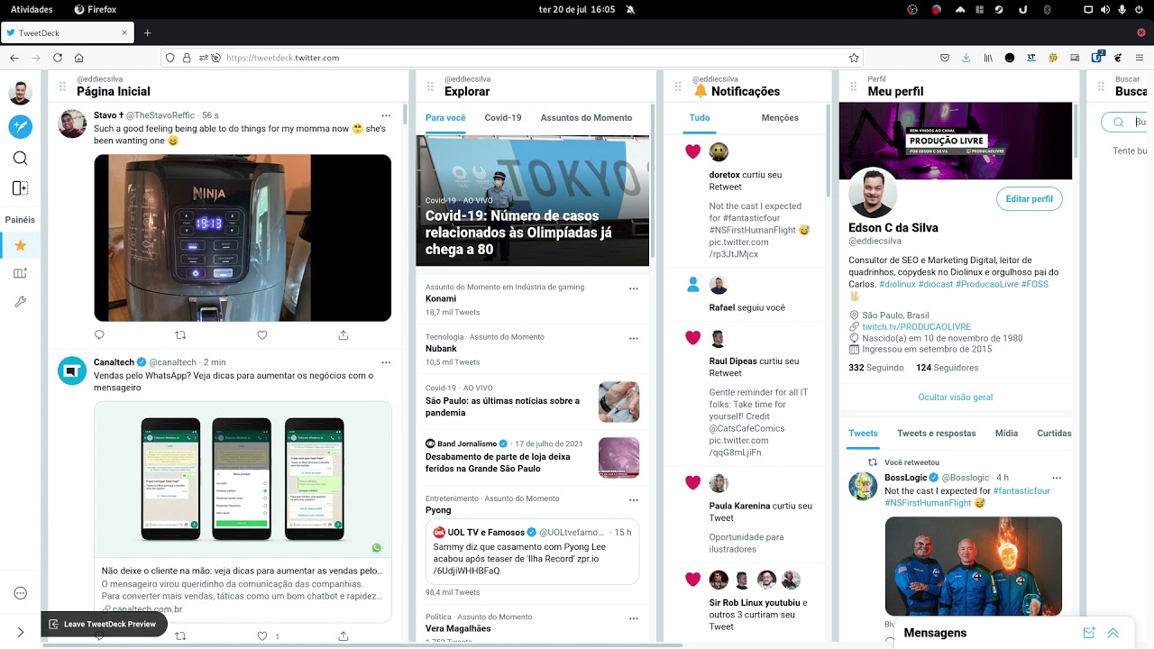This screenshot has height=649, width=1154.
Task: Click the #fantasticfour hashtag in BossLogic tweet
Action: (1021, 491)
